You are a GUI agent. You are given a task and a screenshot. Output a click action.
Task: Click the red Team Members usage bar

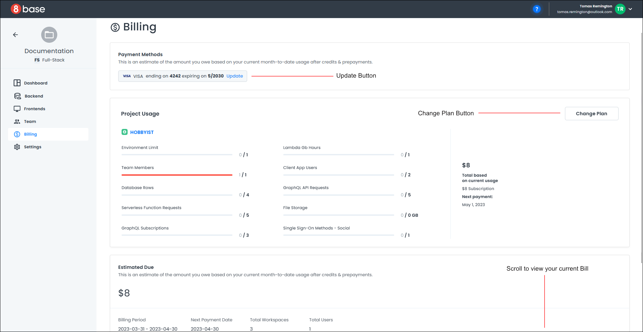coord(177,175)
